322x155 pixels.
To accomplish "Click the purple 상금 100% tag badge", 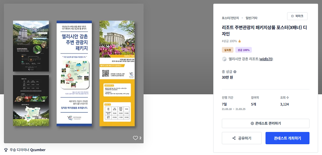I will click(x=244, y=50).
